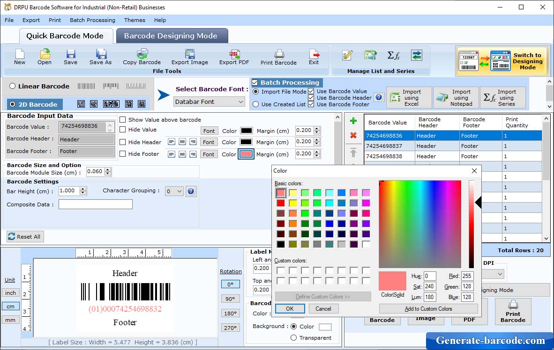554x350 pixels.
Task: Select Import File Mode option
Action: (256, 92)
